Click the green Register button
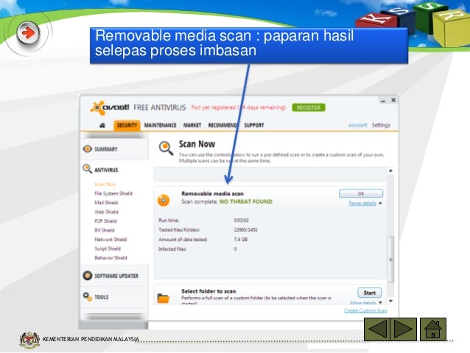Image resolution: width=470 pixels, height=353 pixels. [309, 108]
